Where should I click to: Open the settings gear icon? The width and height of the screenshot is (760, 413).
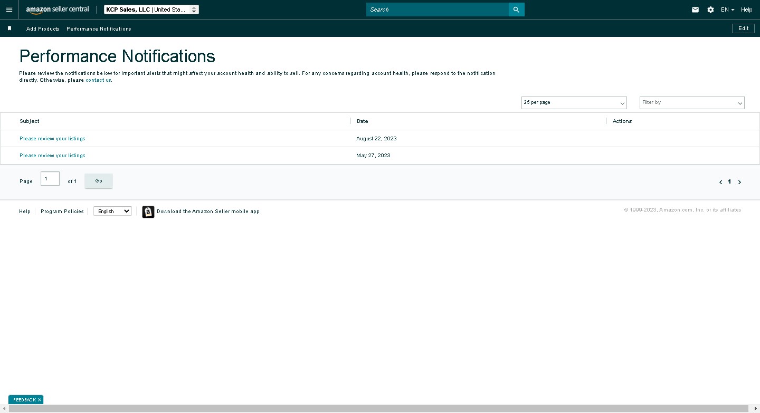click(710, 9)
